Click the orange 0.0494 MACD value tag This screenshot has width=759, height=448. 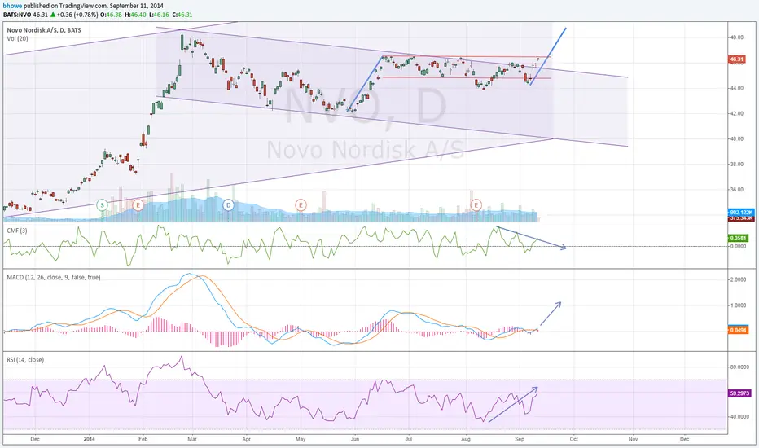pos(738,331)
